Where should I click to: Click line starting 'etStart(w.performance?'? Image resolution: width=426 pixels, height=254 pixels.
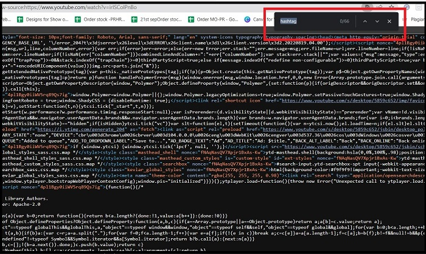click(213, 112)
